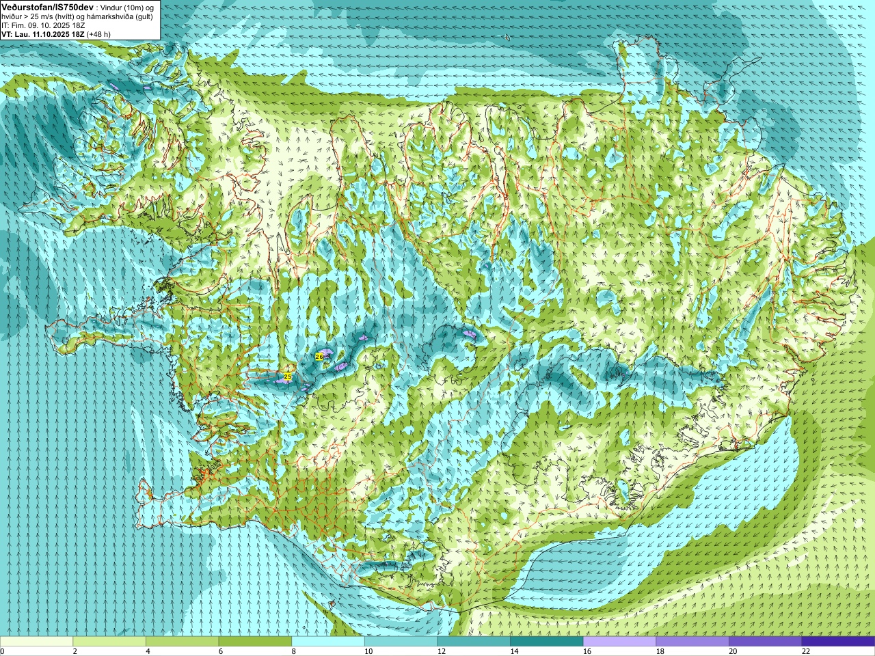Image resolution: width=875 pixels, height=656 pixels.
Task: Select the above 22 m/s dark indigo legend swatch
Action: 838,642
